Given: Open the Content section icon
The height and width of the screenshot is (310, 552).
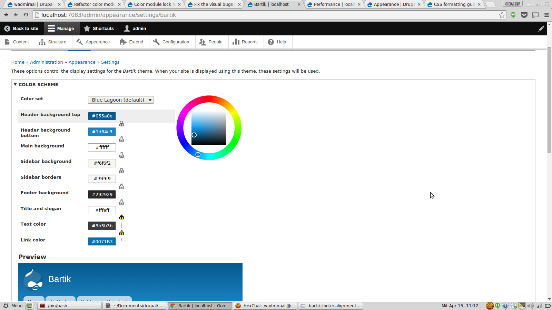Looking at the screenshot, I should pyautogui.click(x=8, y=42).
